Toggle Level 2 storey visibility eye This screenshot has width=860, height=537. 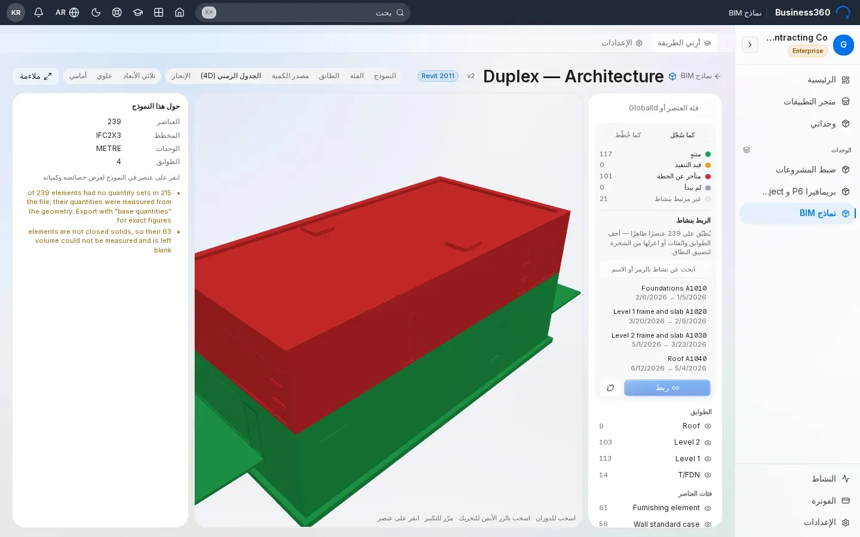[708, 442]
